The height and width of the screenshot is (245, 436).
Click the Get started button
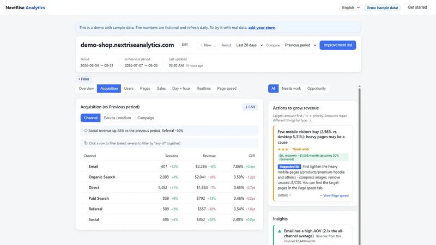click(x=417, y=8)
